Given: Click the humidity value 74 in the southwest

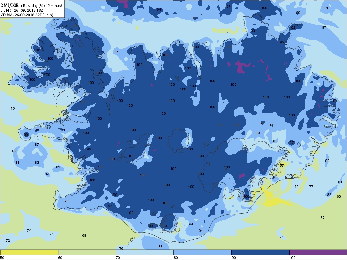Looking at the screenshot, I should point(29,231).
